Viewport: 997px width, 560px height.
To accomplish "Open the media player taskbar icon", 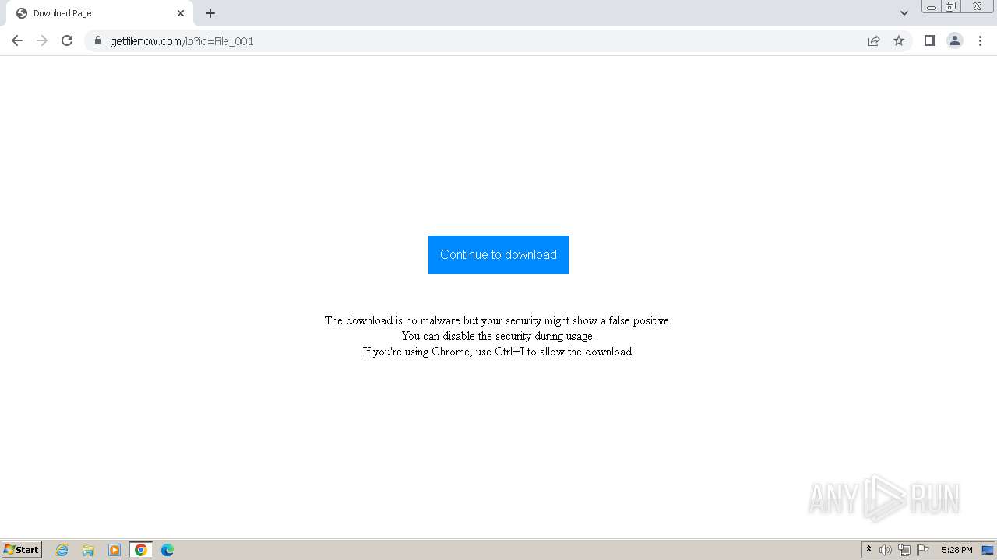I will 114,550.
